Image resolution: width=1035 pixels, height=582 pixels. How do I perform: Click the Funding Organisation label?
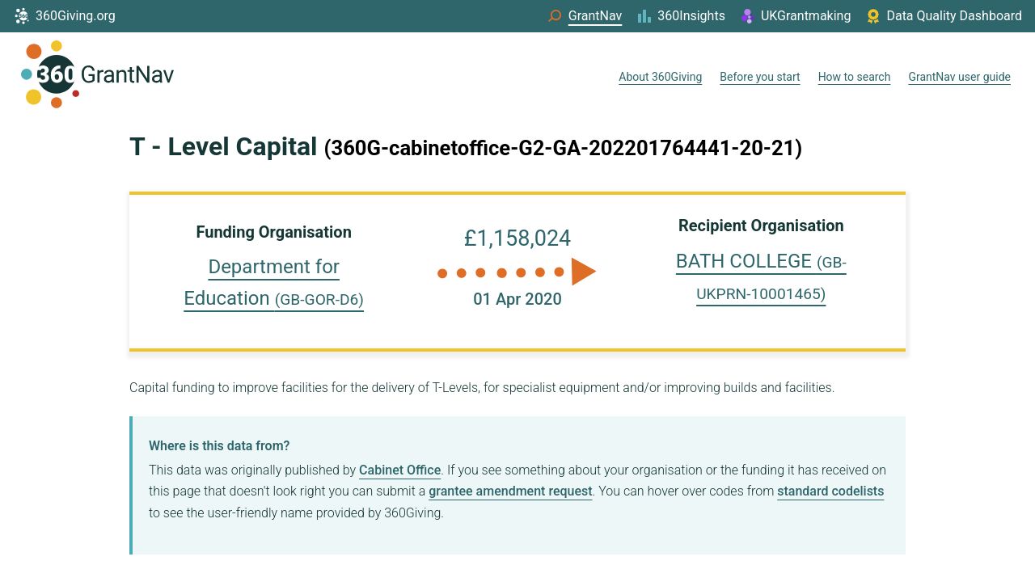[273, 232]
